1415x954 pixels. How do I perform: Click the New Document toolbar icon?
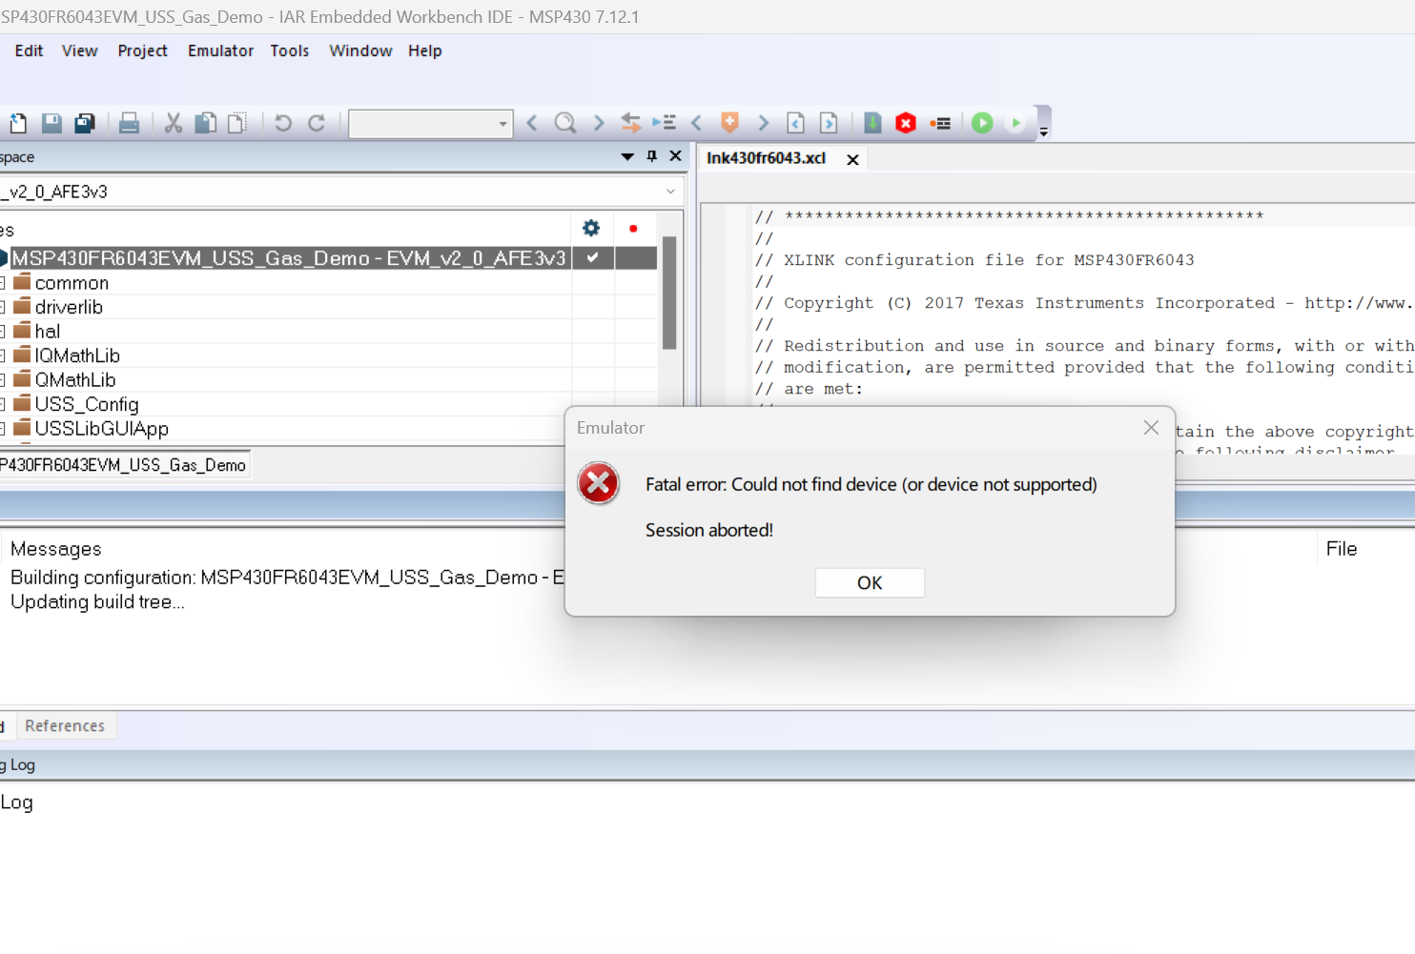tap(18, 123)
